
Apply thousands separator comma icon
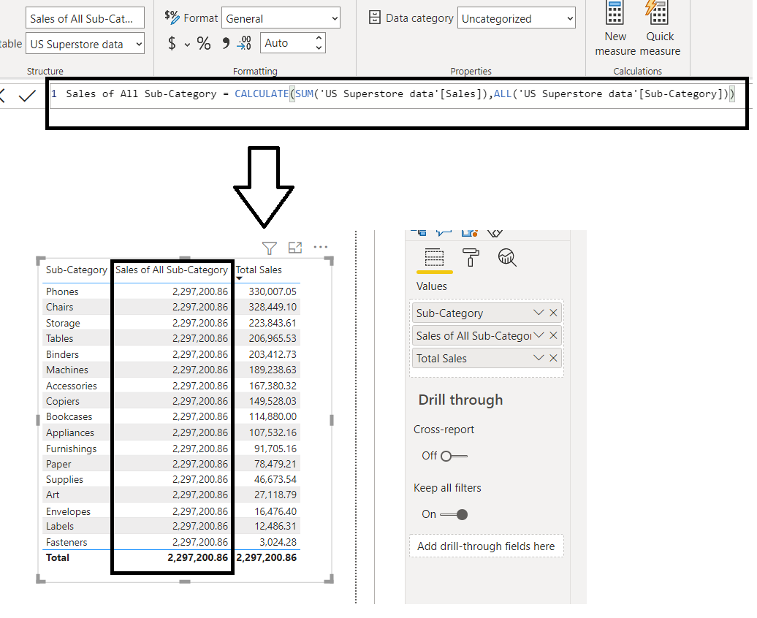coord(226,43)
